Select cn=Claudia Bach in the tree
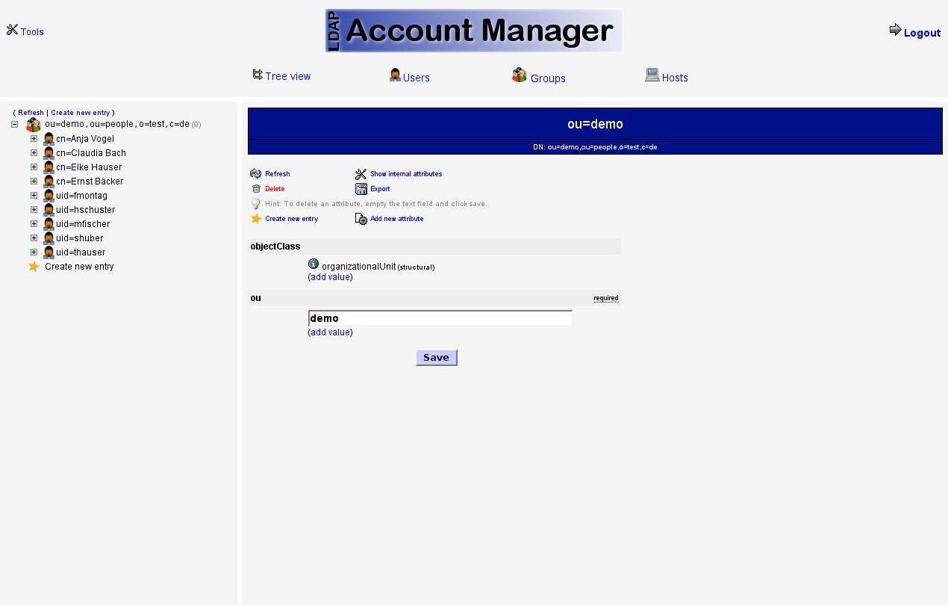 90,153
